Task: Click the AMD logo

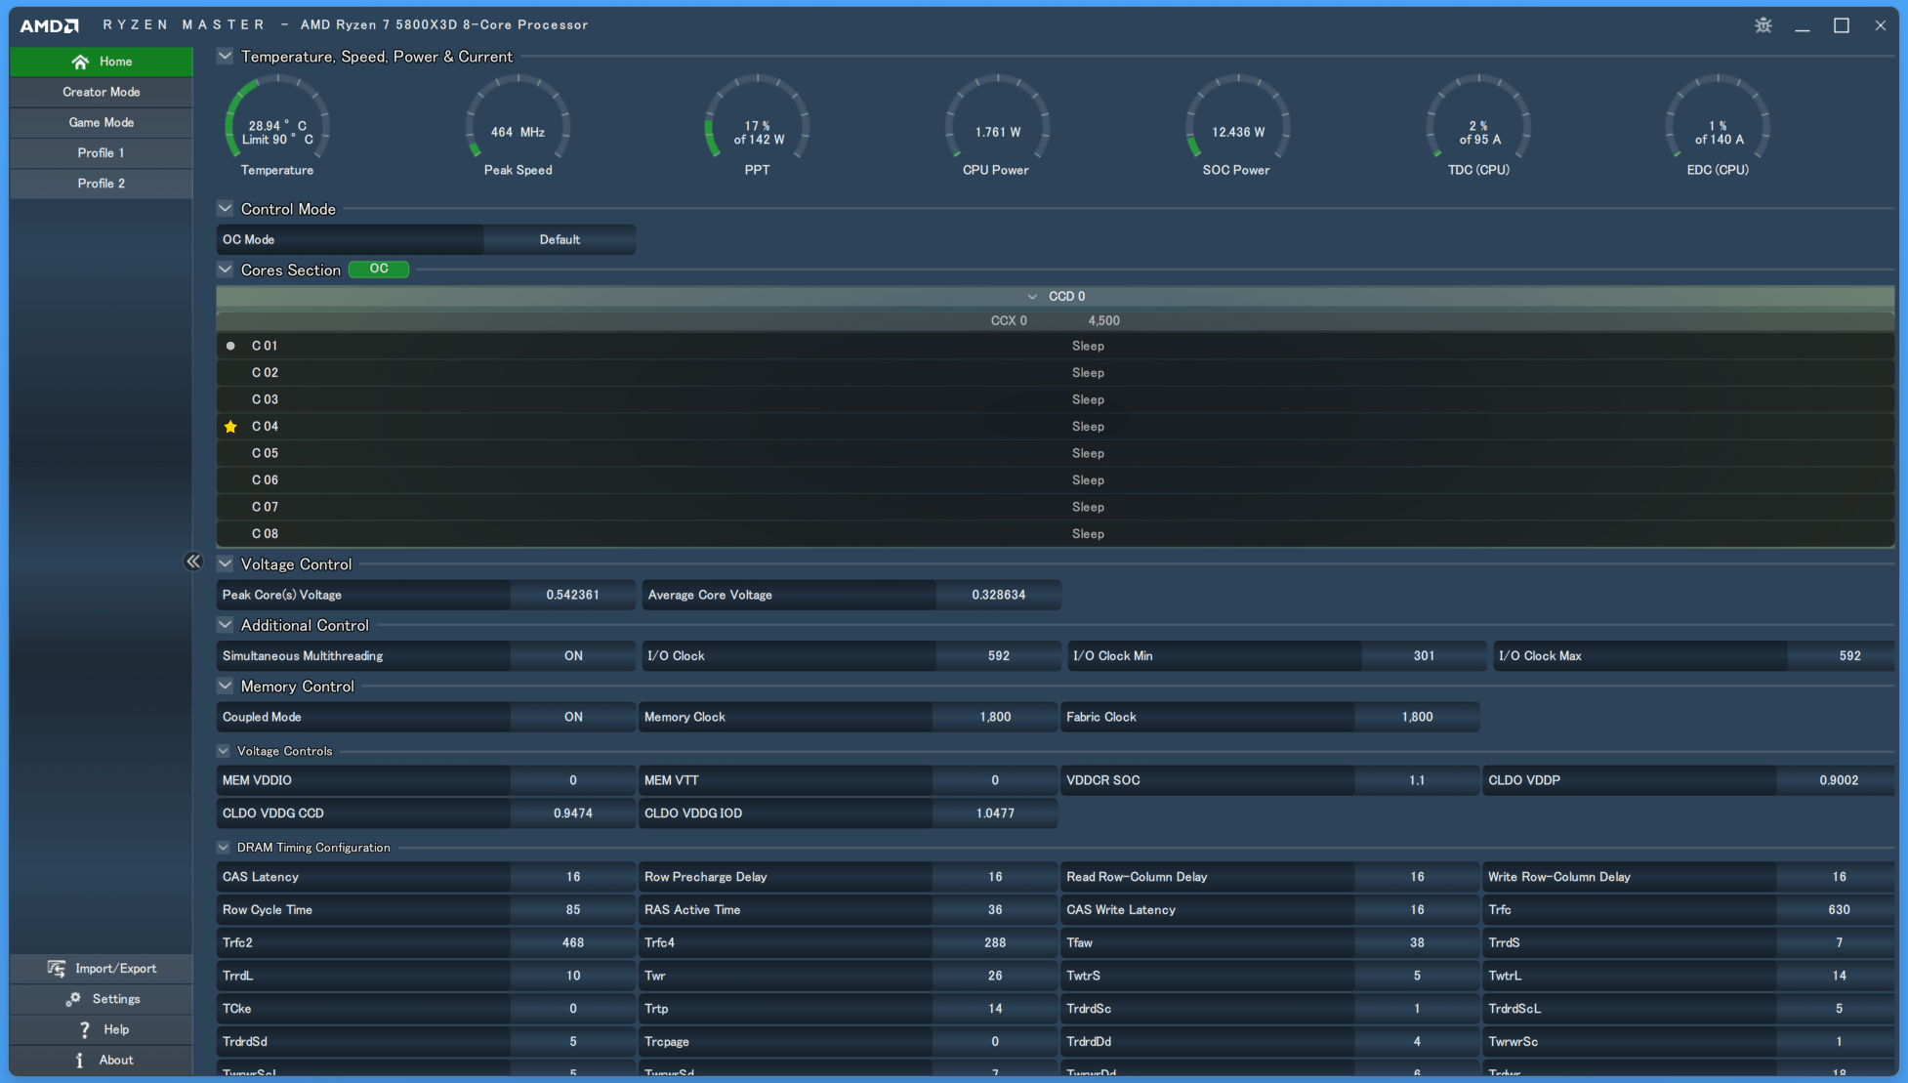Action: point(49,25)
